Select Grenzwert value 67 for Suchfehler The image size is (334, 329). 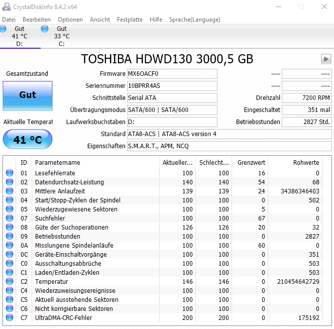pyautogui.click(x=262, y=218)
